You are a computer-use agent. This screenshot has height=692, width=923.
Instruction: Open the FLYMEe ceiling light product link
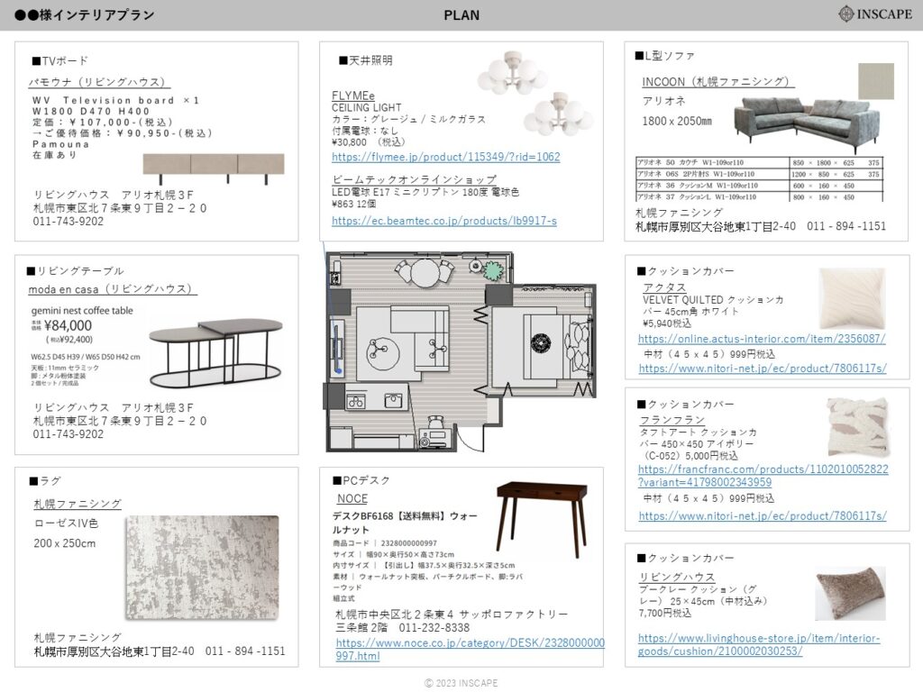pos(445,157)
